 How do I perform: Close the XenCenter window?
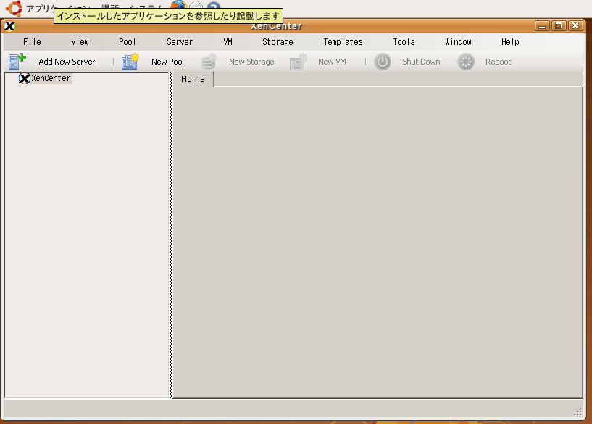[575, 25]
